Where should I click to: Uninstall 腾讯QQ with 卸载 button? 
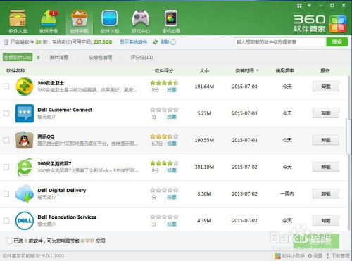[x=326, y=140]
